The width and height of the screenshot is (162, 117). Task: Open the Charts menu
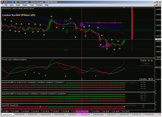(x=25, y=5)
